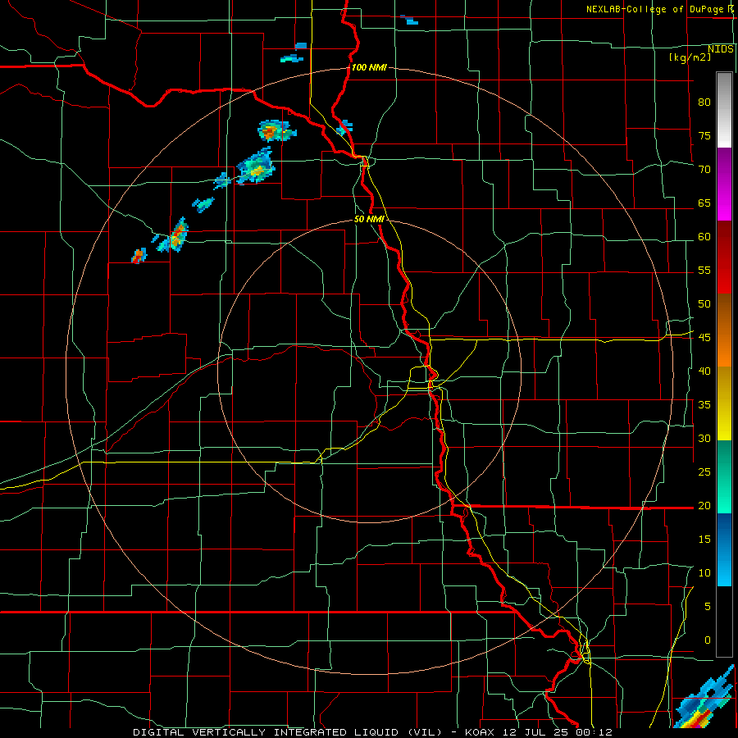The image size is (738, 738).
Task: Click the orange-core storm cell nearest the state border
Action: tap(276, 131)
